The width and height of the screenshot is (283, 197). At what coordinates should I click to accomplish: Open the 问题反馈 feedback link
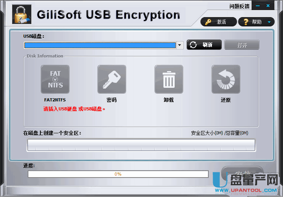239,6
